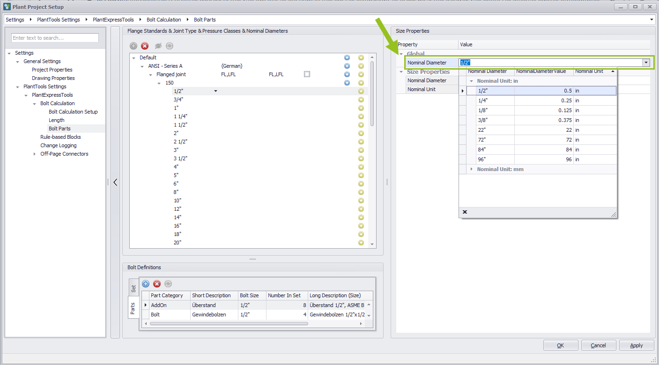Click the grey refresh icon in the flange toolbar
The width and height of the screenshot is (659, 365).
click(170, 46)
